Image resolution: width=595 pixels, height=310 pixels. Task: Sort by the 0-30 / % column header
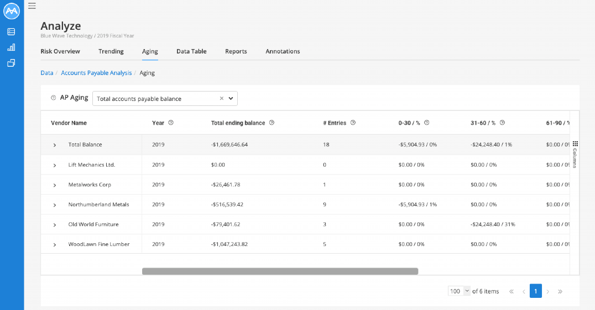click(x=409, y=123)
